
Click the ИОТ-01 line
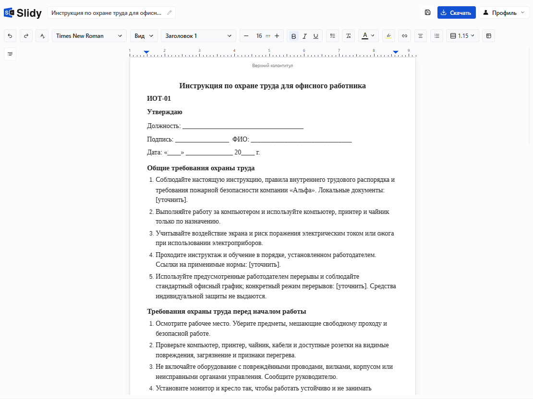point(159,98)
